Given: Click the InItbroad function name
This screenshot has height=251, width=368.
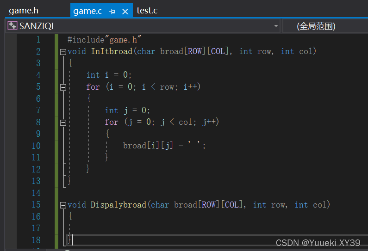Looking at the screenshot, I should point(112,51).
